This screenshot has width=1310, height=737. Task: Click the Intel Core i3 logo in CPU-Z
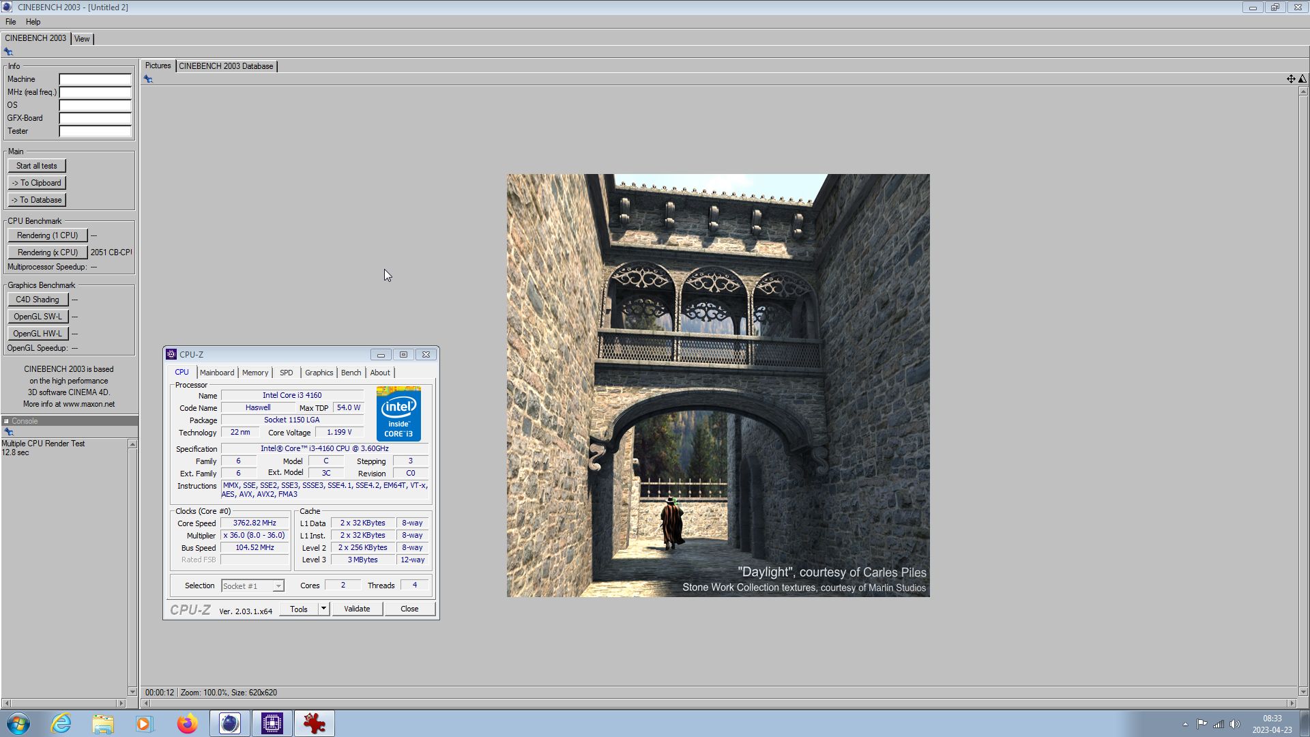tap(398, 414)
